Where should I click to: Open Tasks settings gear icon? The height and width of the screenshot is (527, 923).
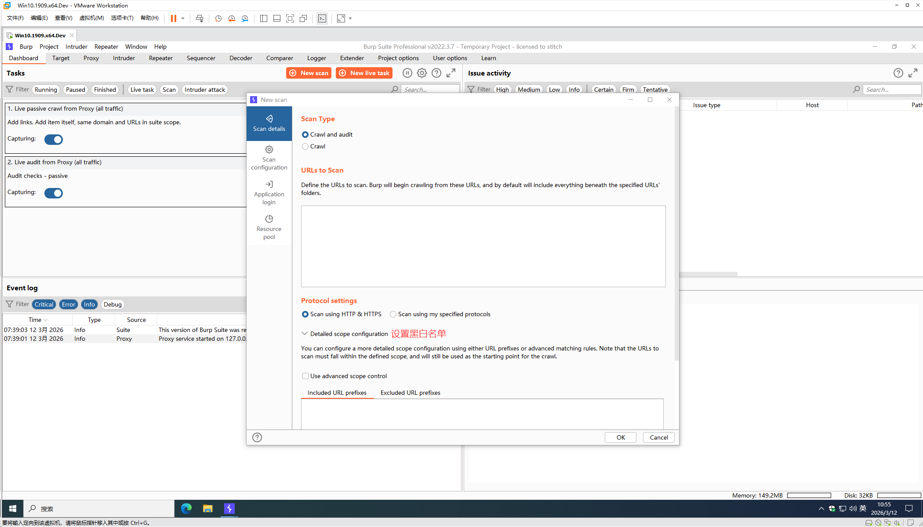(x=422, y=73)
